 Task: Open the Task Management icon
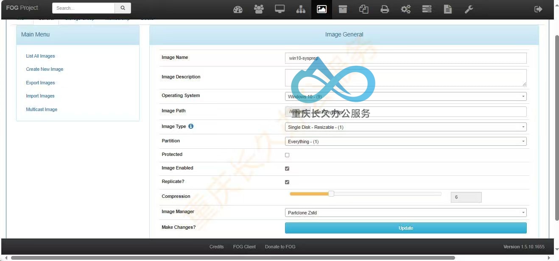[427, 9]
